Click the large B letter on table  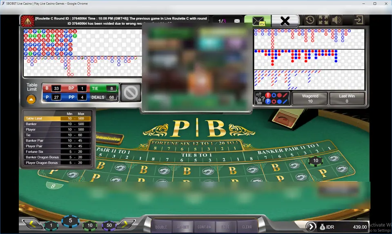(216, 129)
